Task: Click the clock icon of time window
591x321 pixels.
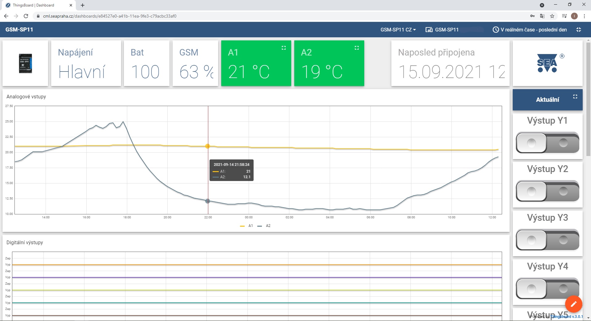Action: [x=496, y=30]
